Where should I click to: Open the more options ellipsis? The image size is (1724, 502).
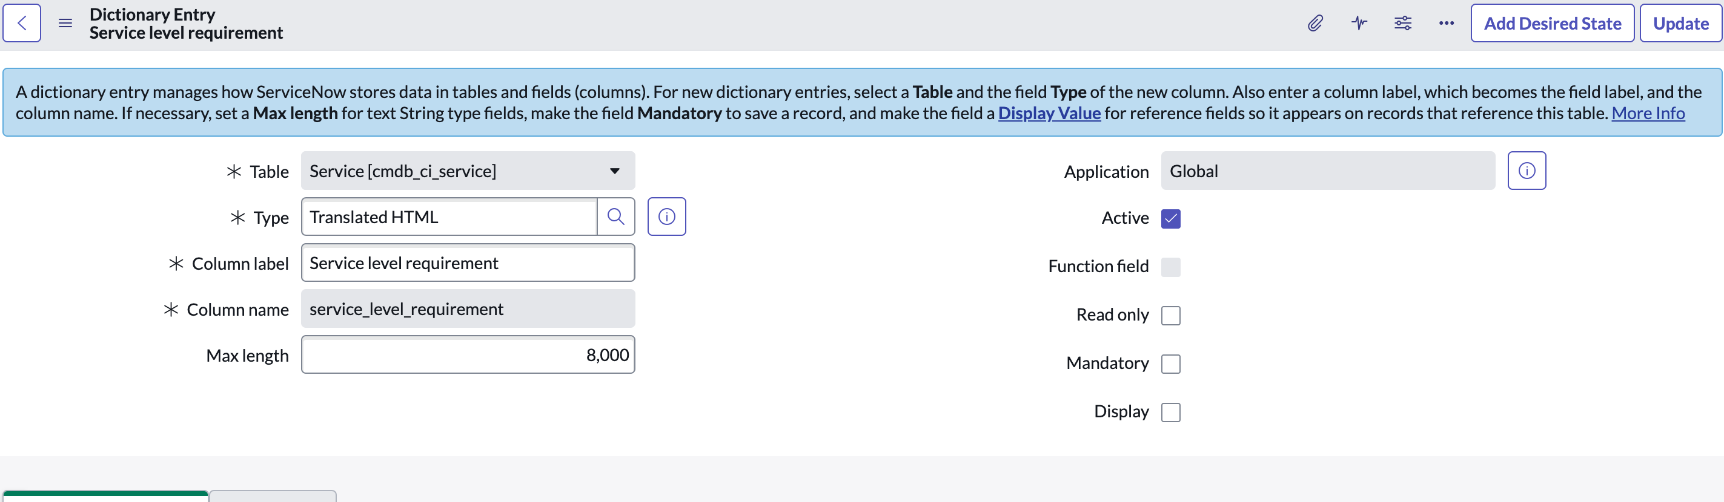tap(1447, 24)
